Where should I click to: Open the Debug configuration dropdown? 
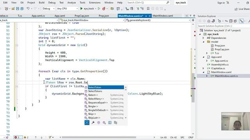tap(48, 9)
